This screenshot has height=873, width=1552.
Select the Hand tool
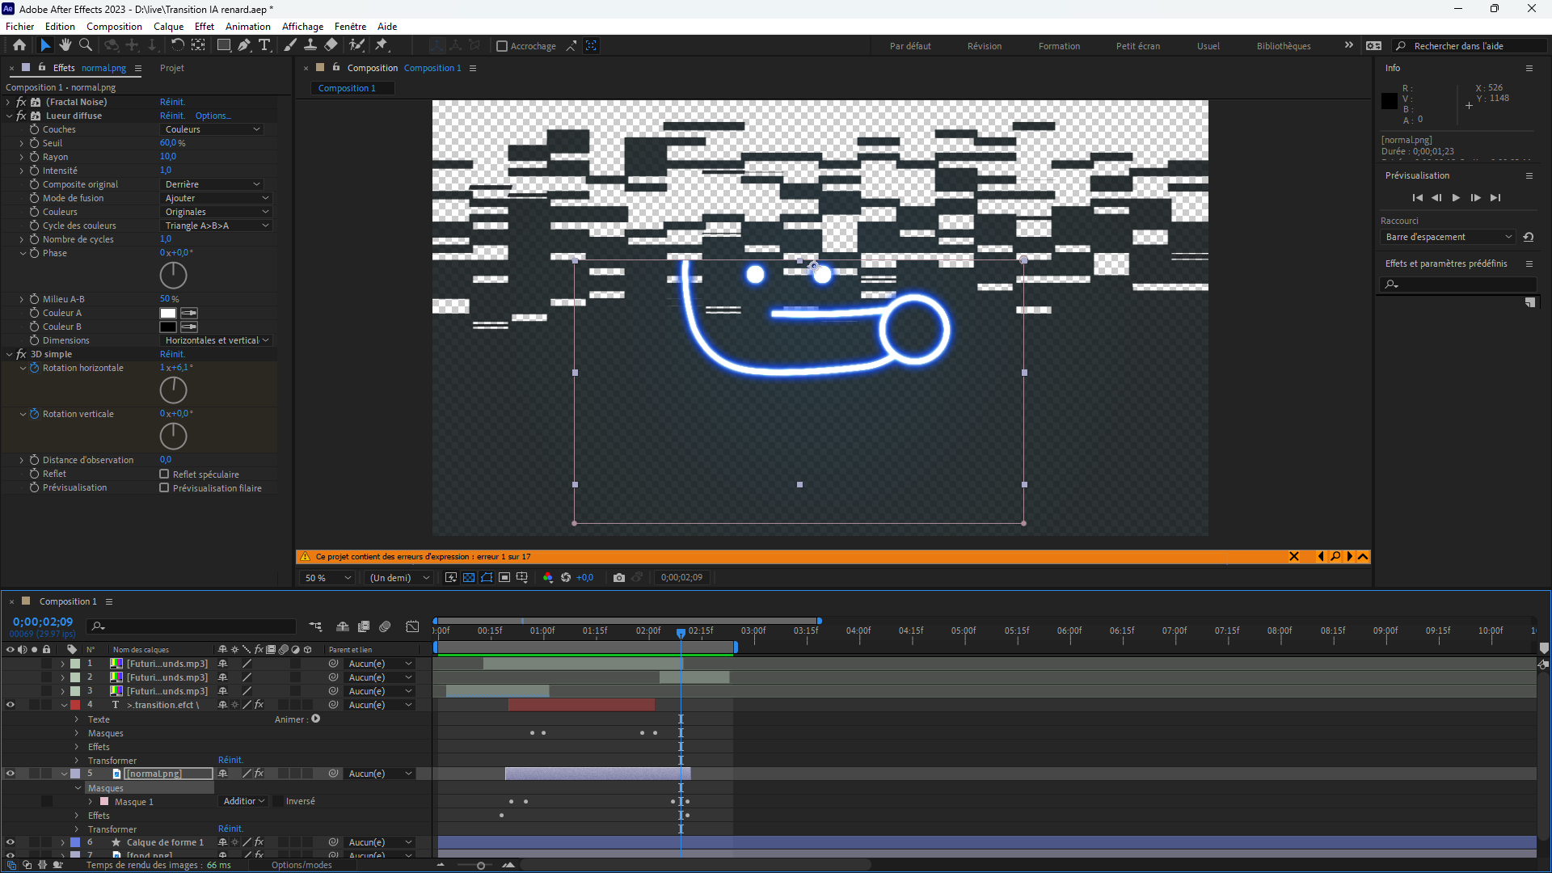pos(65,45)
